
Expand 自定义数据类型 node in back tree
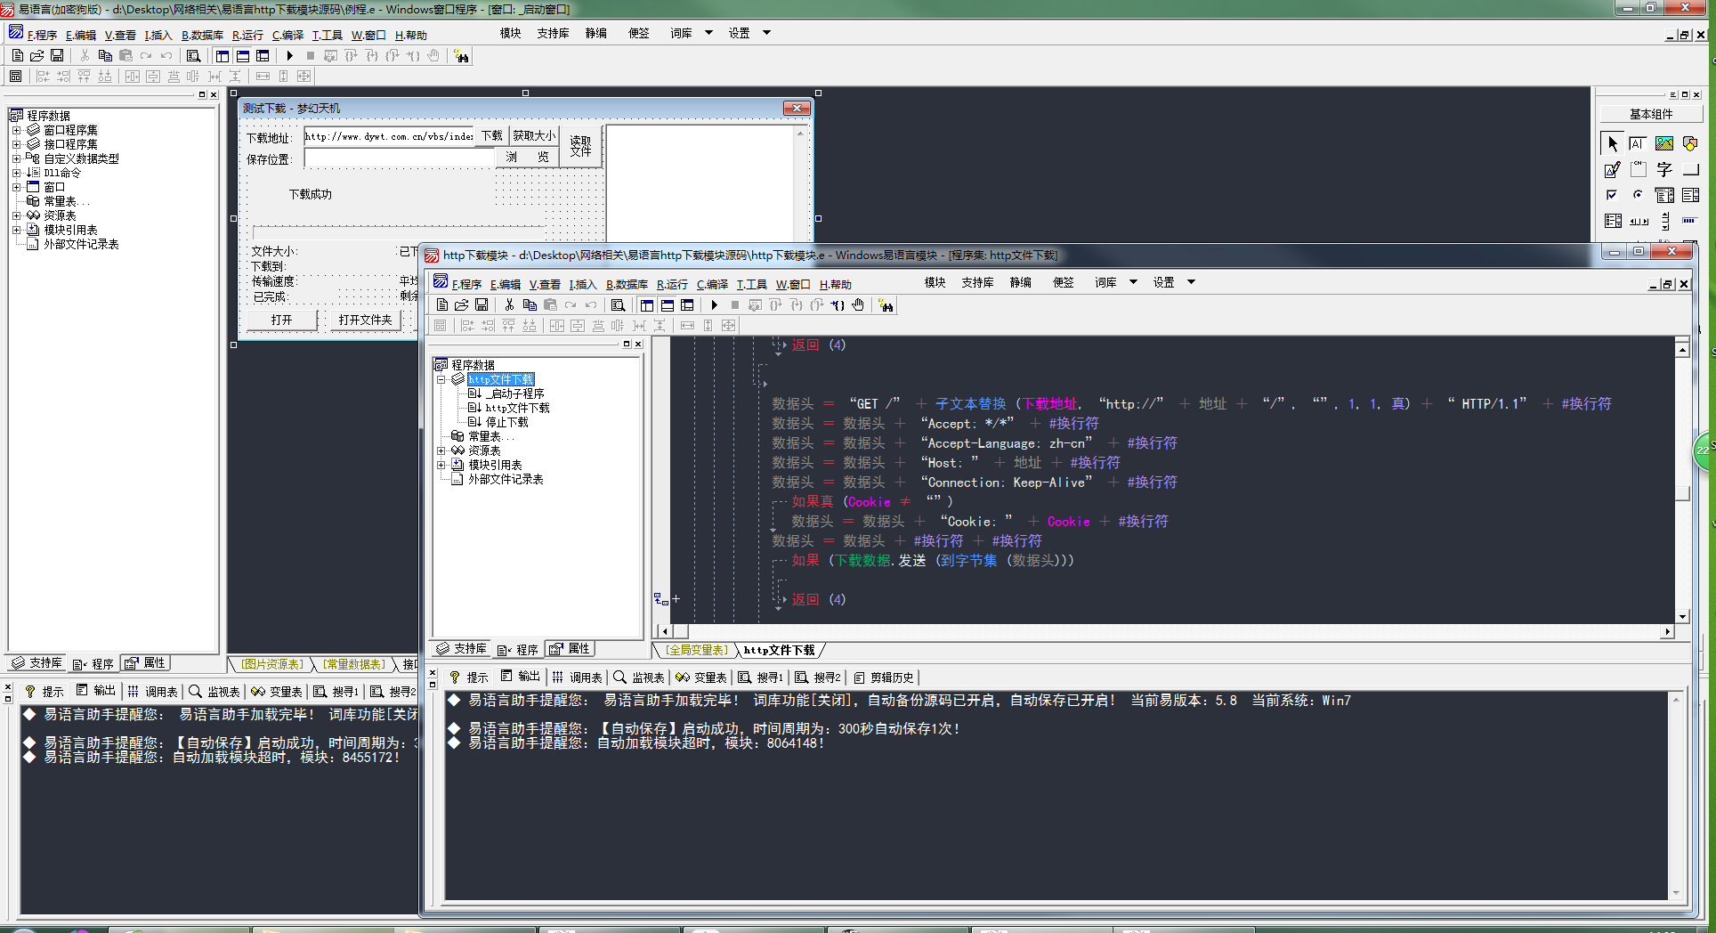click(16, 158)
